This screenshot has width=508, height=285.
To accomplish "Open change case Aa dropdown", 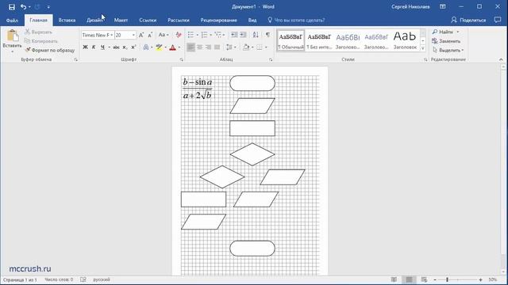I will tap(164, 35).
